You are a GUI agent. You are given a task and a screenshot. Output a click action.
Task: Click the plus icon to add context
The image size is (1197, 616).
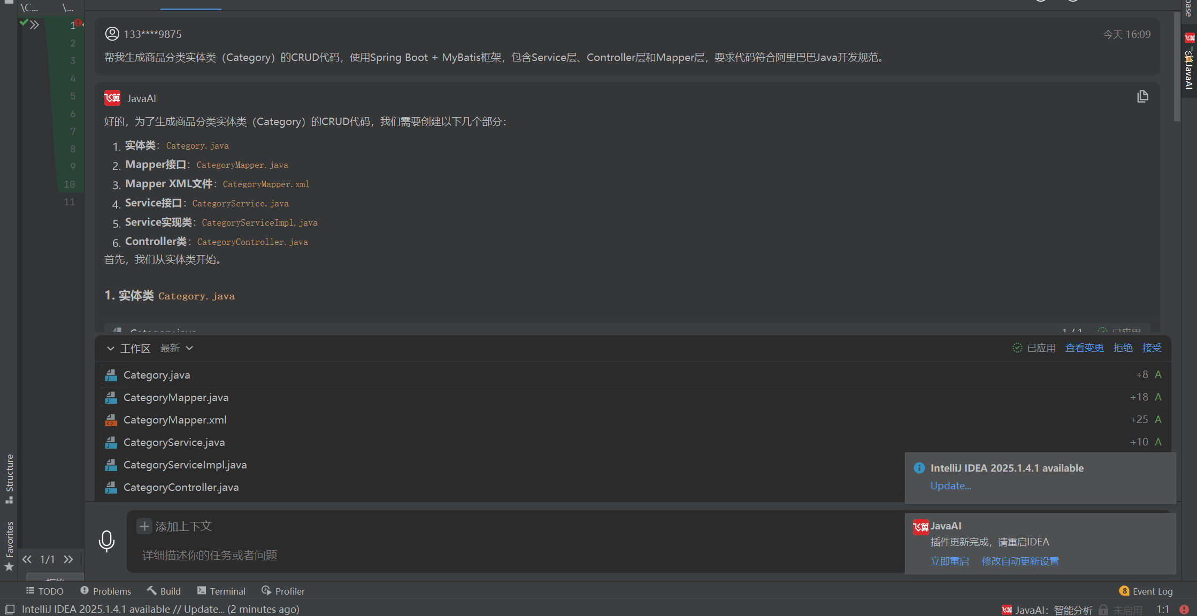144,526
